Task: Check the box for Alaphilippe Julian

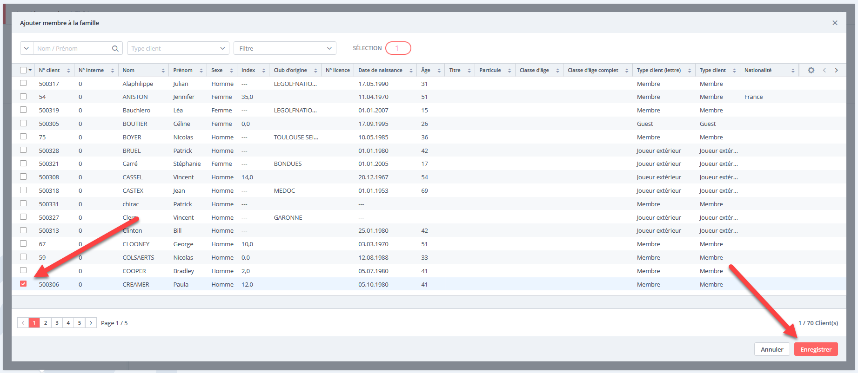Action: (x=23, y=83)
